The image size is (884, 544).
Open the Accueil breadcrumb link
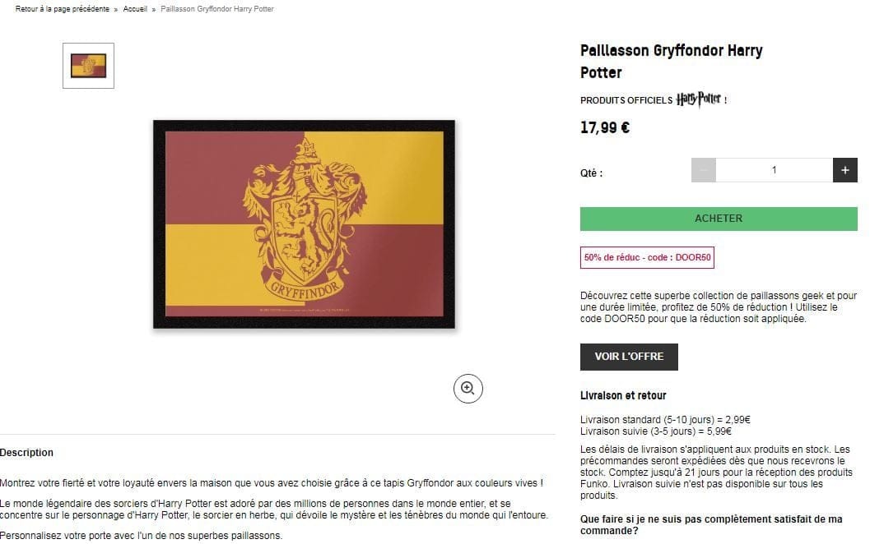click(135, 9)
